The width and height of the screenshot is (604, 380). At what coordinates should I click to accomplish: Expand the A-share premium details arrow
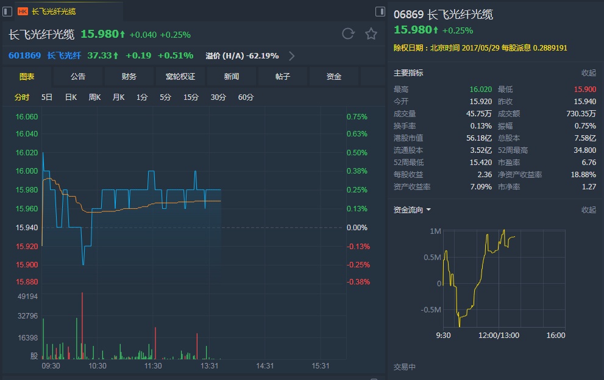(x=291, y=56)
